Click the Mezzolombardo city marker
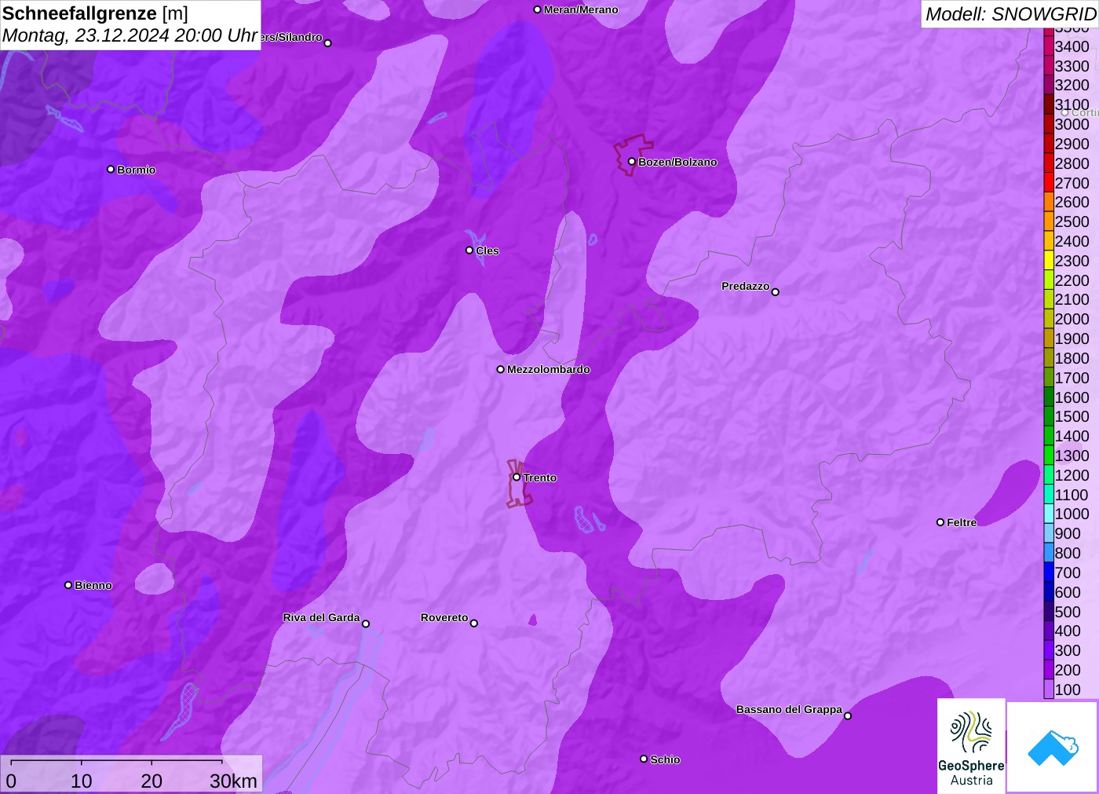This screenshot has height=794, width=1099. (x=500, y=369)
